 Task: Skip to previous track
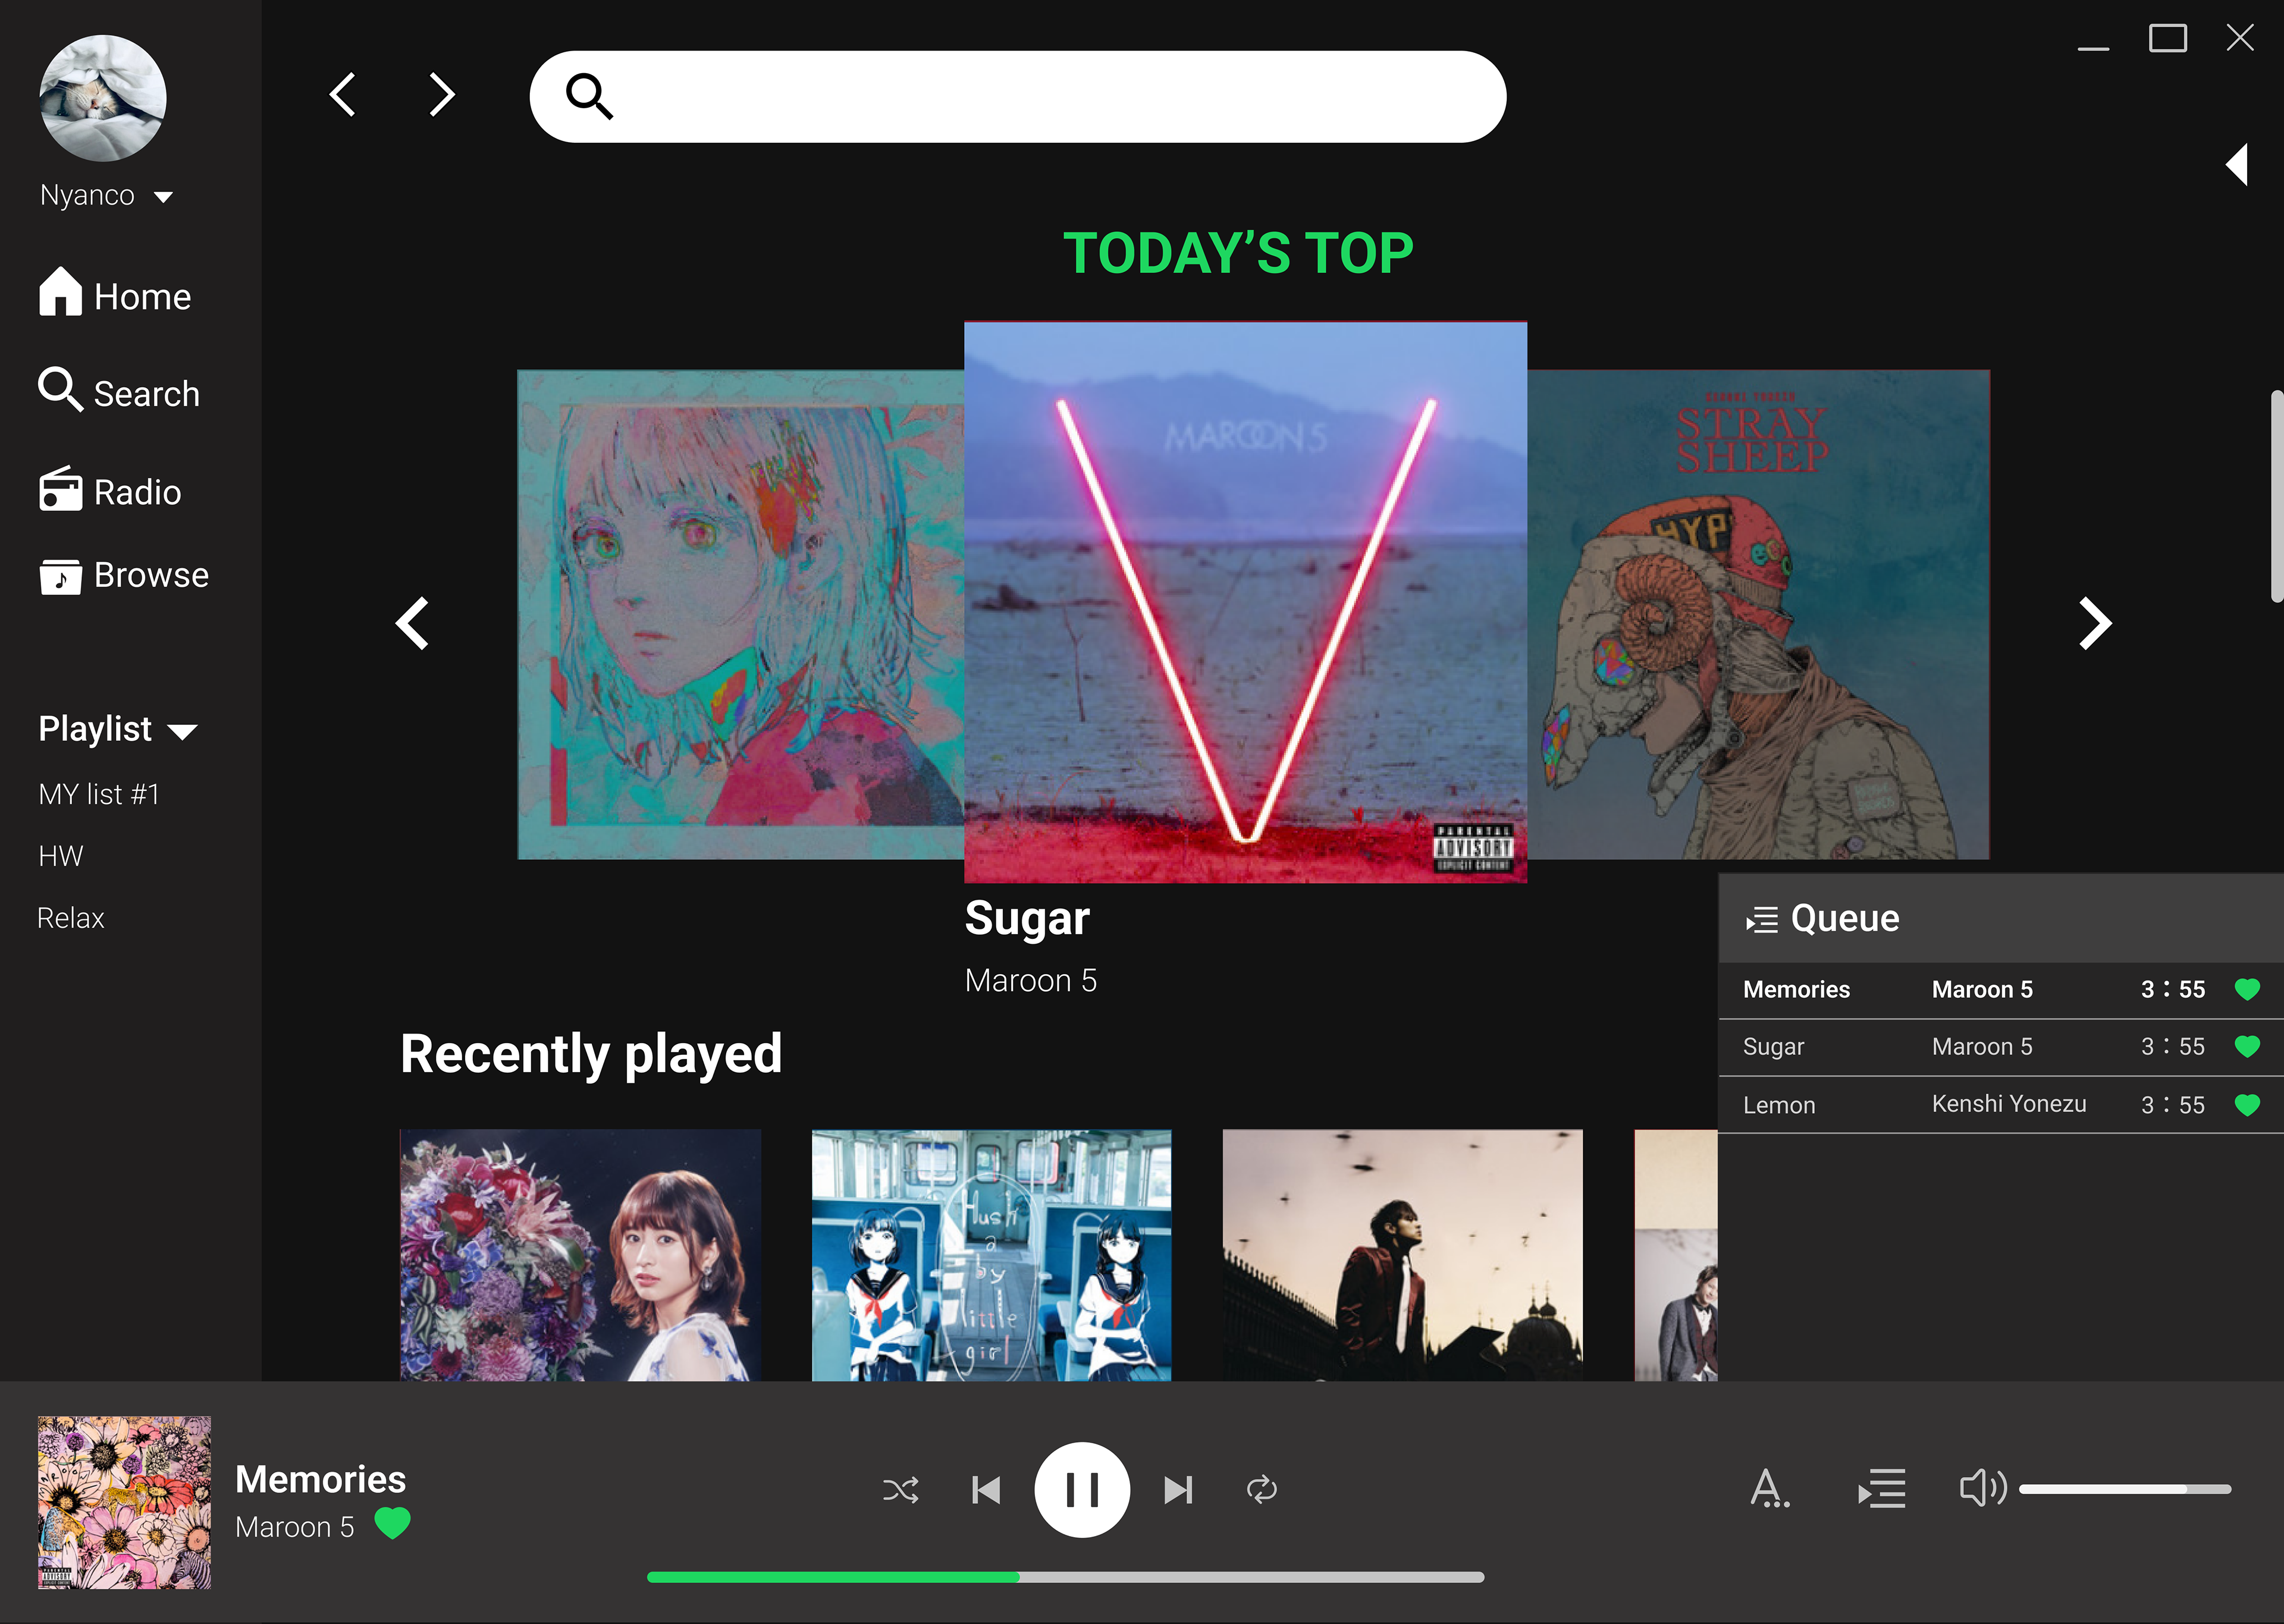point(986,1490)
